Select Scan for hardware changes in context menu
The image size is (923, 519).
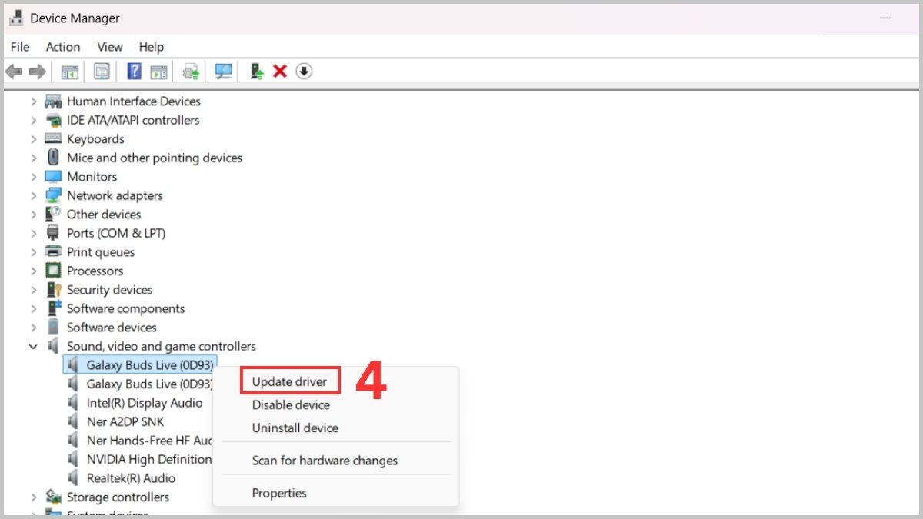coord(325,461)
